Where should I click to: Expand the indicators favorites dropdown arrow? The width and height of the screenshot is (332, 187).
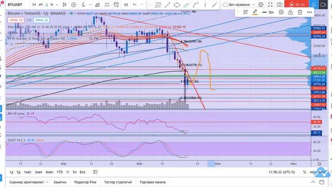click(x=90, y=5)
